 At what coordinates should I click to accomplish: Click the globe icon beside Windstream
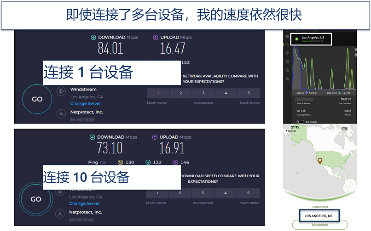[61, 91]
